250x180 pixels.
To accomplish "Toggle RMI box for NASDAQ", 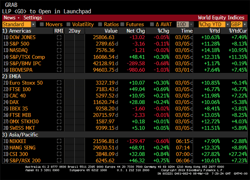I will click(x=59, y=50).
